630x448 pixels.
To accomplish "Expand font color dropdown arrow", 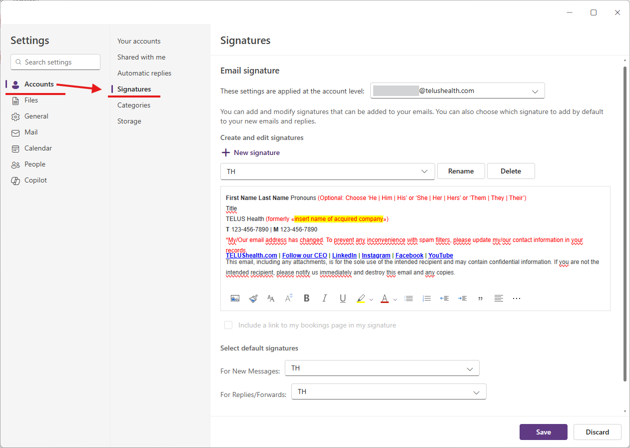I will point(395,299).
